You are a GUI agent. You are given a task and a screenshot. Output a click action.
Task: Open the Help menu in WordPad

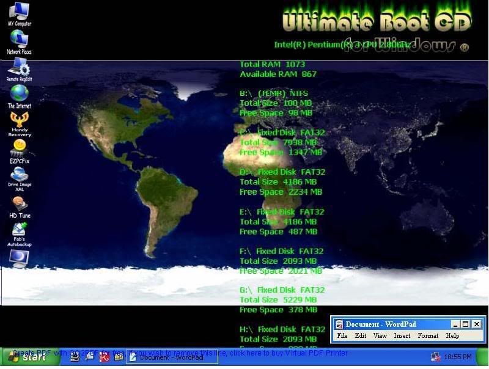click(x=452, y=335)
